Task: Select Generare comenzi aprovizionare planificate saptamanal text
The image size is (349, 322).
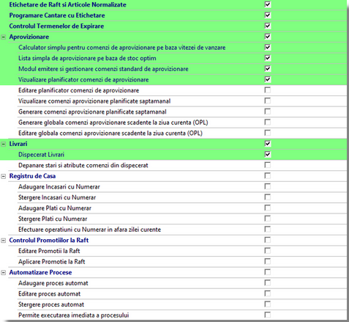Action: pyautogui.click(x=92, y=111)
